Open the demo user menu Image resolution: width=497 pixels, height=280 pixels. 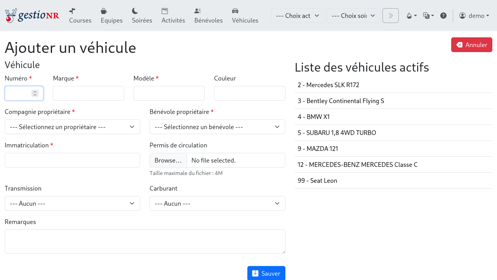(474, 16)
